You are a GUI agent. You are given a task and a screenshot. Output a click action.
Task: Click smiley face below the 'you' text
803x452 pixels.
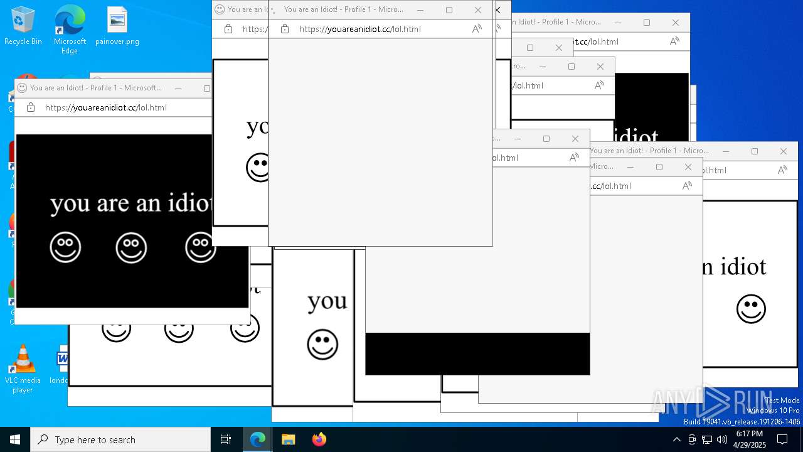pyautogui.click(x=322, y=345)
